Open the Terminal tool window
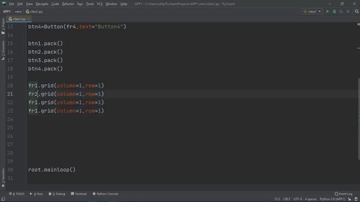Screen dimensions: 360x202 [79, 194]
